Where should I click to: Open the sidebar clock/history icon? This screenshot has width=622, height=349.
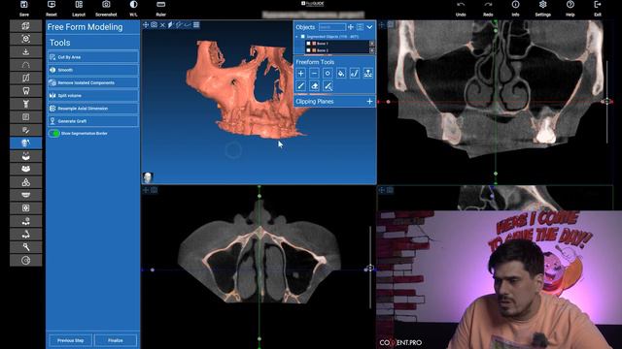click(26, 261)
